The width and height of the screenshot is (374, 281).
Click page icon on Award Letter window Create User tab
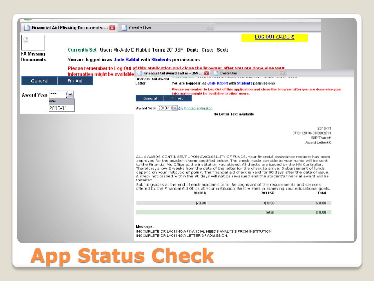coord(216,73)
